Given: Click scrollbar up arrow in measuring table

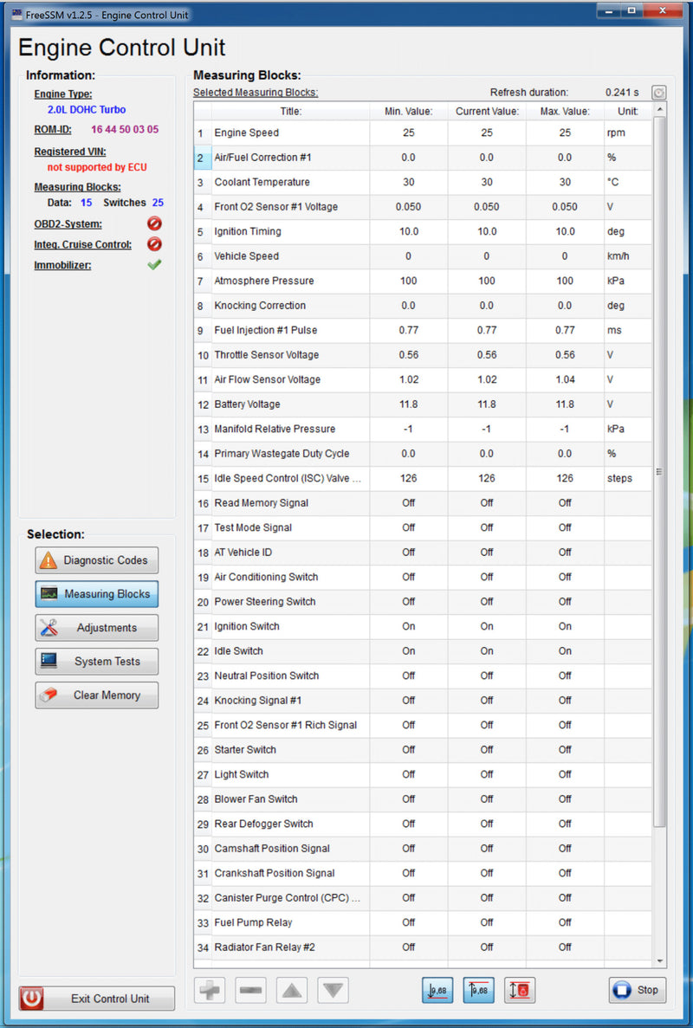Looking at the screenshot, I should (x=659, y=109).
